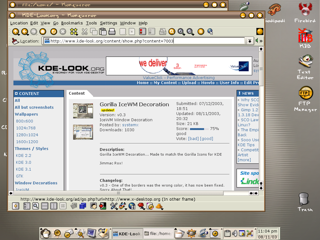Open the Location menu
This screenshot has width=320, height=240.
[x=19, y=23]
